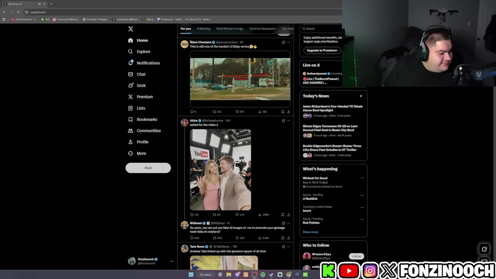Click the X logo at sidebar top

pos(131,29)
